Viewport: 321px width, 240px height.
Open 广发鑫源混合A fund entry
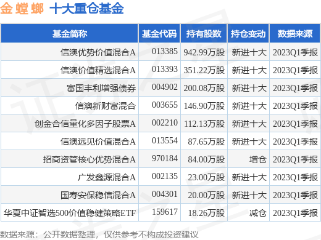point(107,177)
